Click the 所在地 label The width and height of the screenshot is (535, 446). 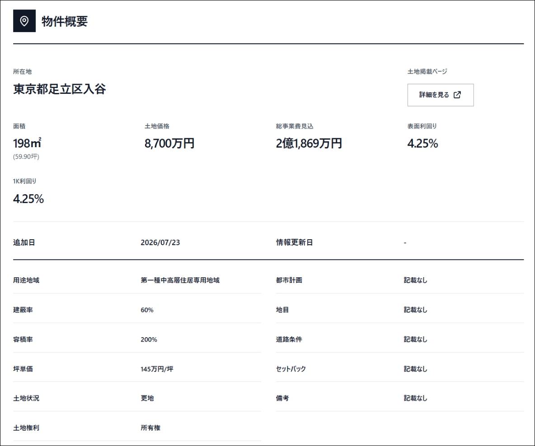point(23,72)
